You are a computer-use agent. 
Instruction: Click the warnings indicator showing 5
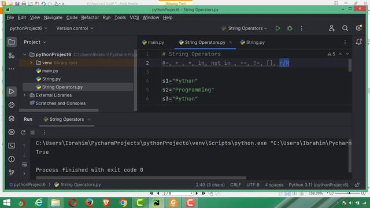tap(331, 54)
